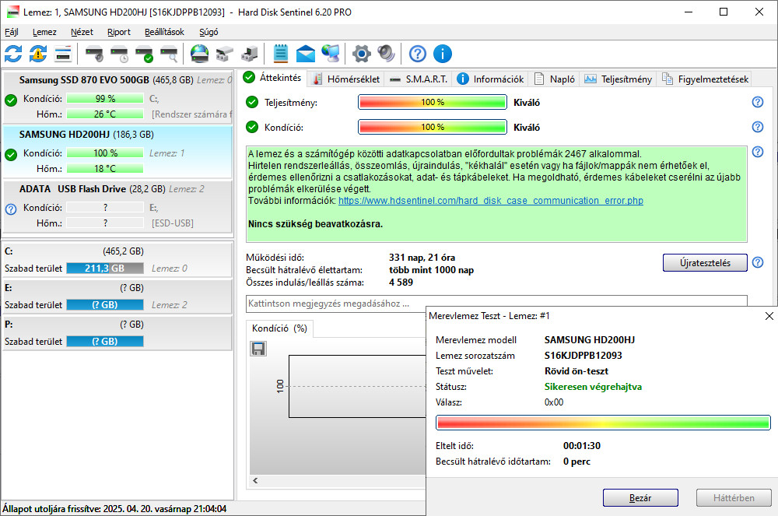
Task: Select Samsung SSD 870 EVO 500GB disk
Action: [117, 97]
